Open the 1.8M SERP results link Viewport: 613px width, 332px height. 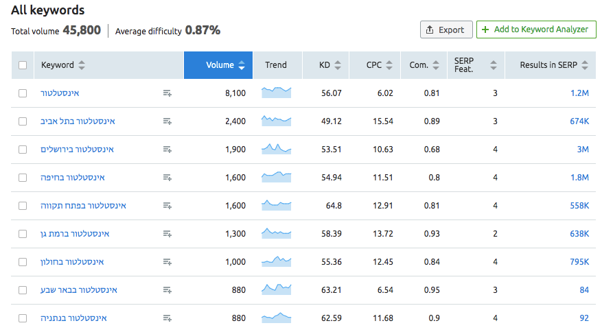pos(579,178)
